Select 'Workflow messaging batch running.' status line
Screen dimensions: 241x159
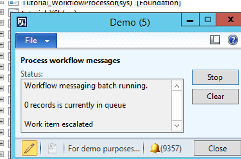[x=86, y=86]
